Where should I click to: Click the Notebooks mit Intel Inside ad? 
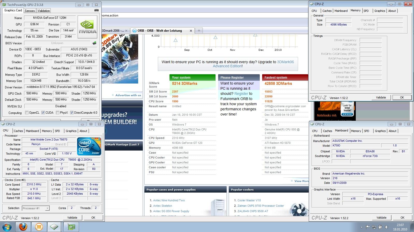click(x=335, y=111)
